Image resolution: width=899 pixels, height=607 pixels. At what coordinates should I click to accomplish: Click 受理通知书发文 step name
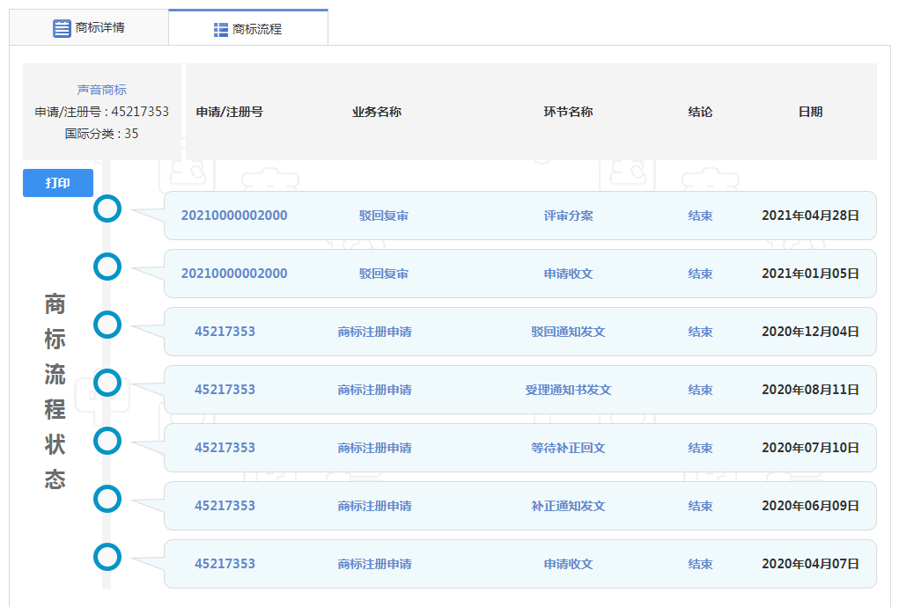pyautogui.click(x=568, y=390)
